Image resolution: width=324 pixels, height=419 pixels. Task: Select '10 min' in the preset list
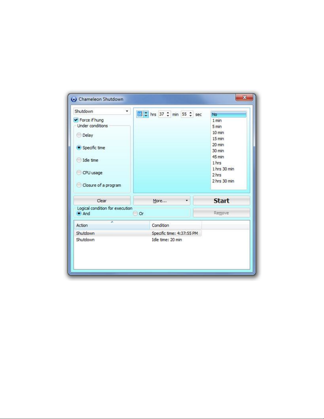229,133
